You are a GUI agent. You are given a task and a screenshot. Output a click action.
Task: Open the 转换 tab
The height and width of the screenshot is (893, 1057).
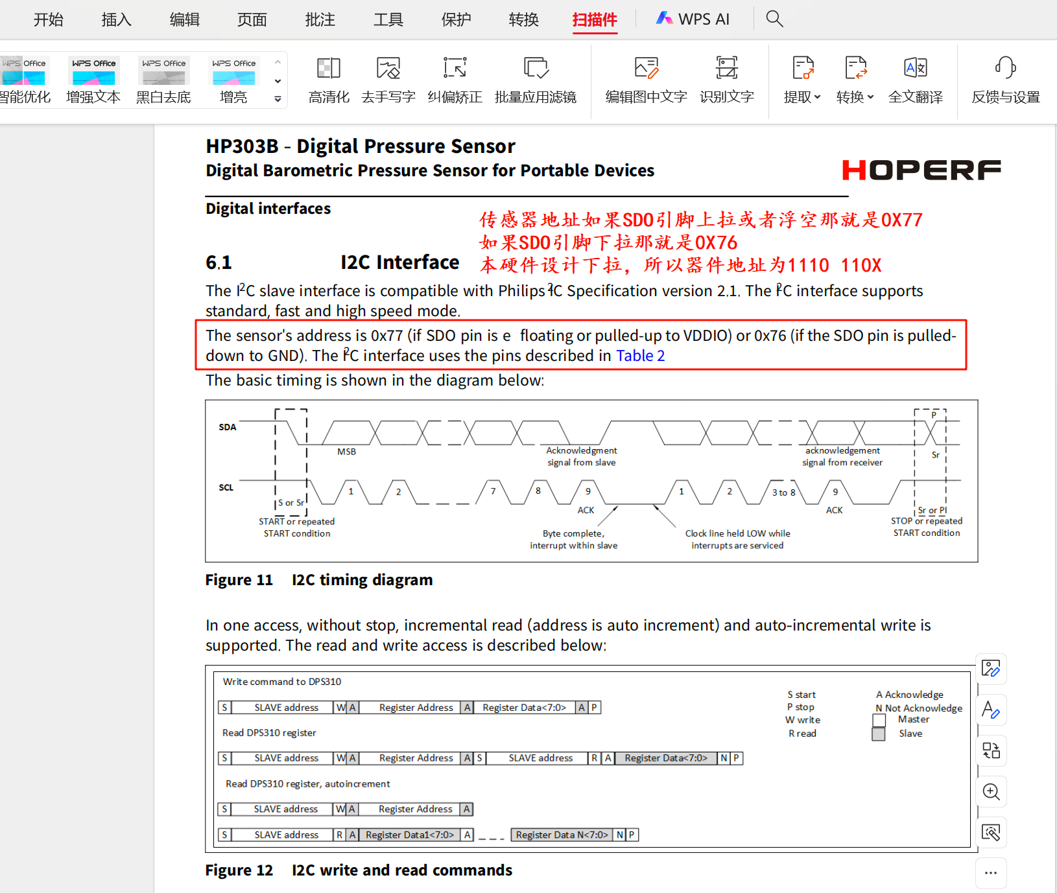[x=524, y=19]
